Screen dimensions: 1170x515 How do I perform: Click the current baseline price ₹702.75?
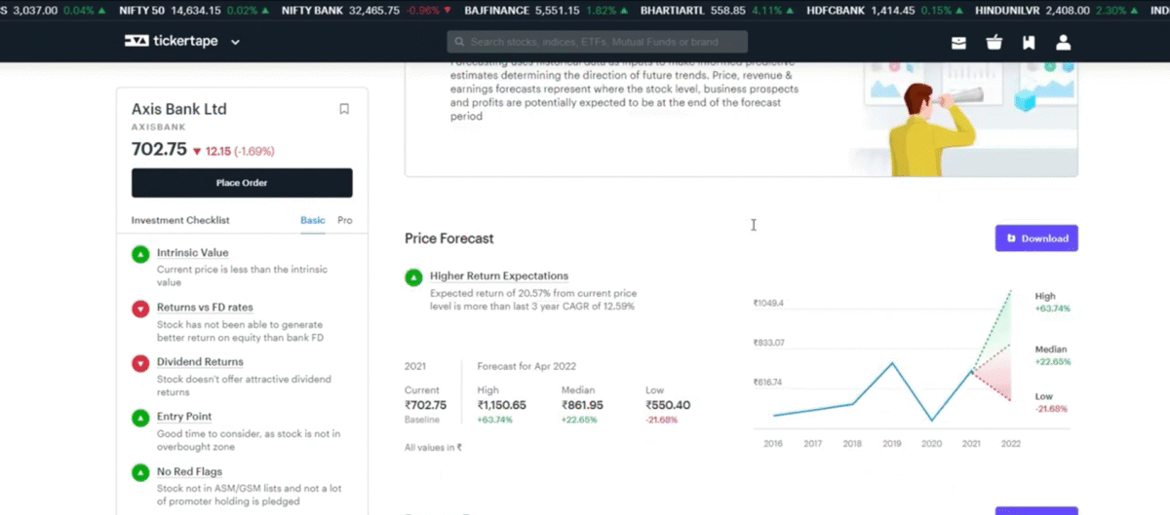pyautogui.click(x=425, y=405)
